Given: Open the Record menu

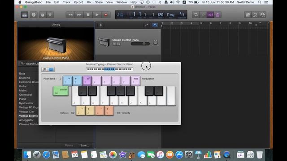Looking at the screenshot, I should (78, 2).
